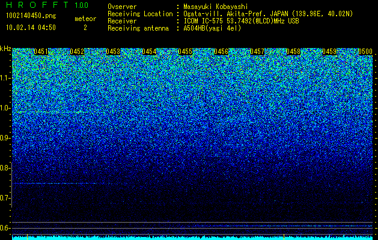The height and width of the screenshot is (240, 378).
Task: Click the 0458 time marker
Action: 293,52
